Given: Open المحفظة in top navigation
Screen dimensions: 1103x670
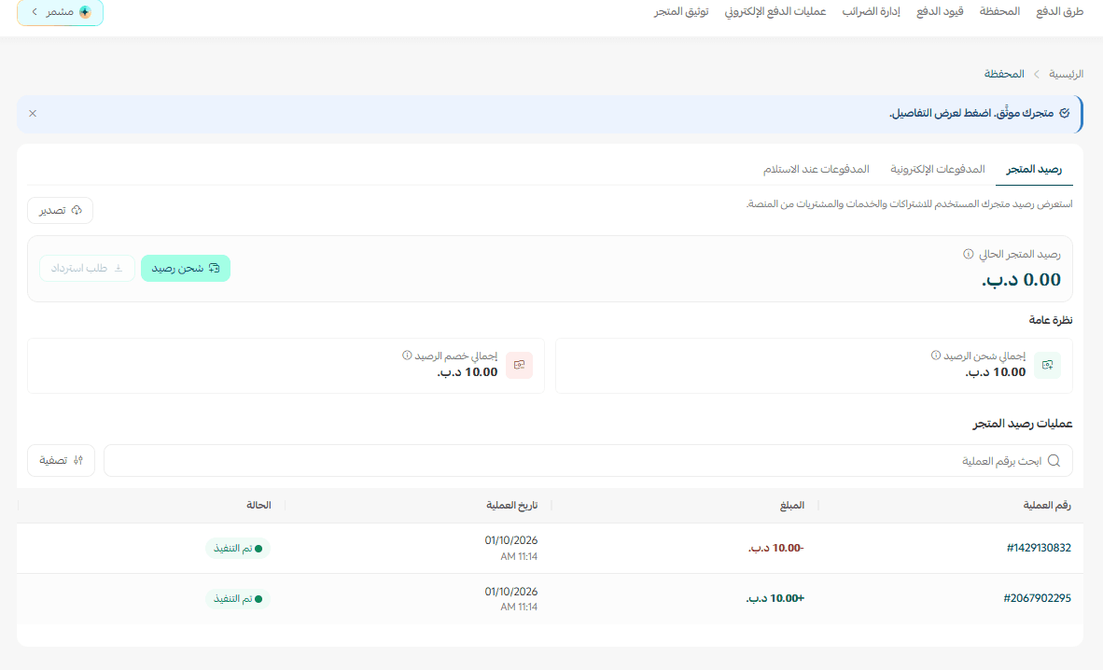Looking at the screenshot, I should pyautogui.click(x=999, y=12).
